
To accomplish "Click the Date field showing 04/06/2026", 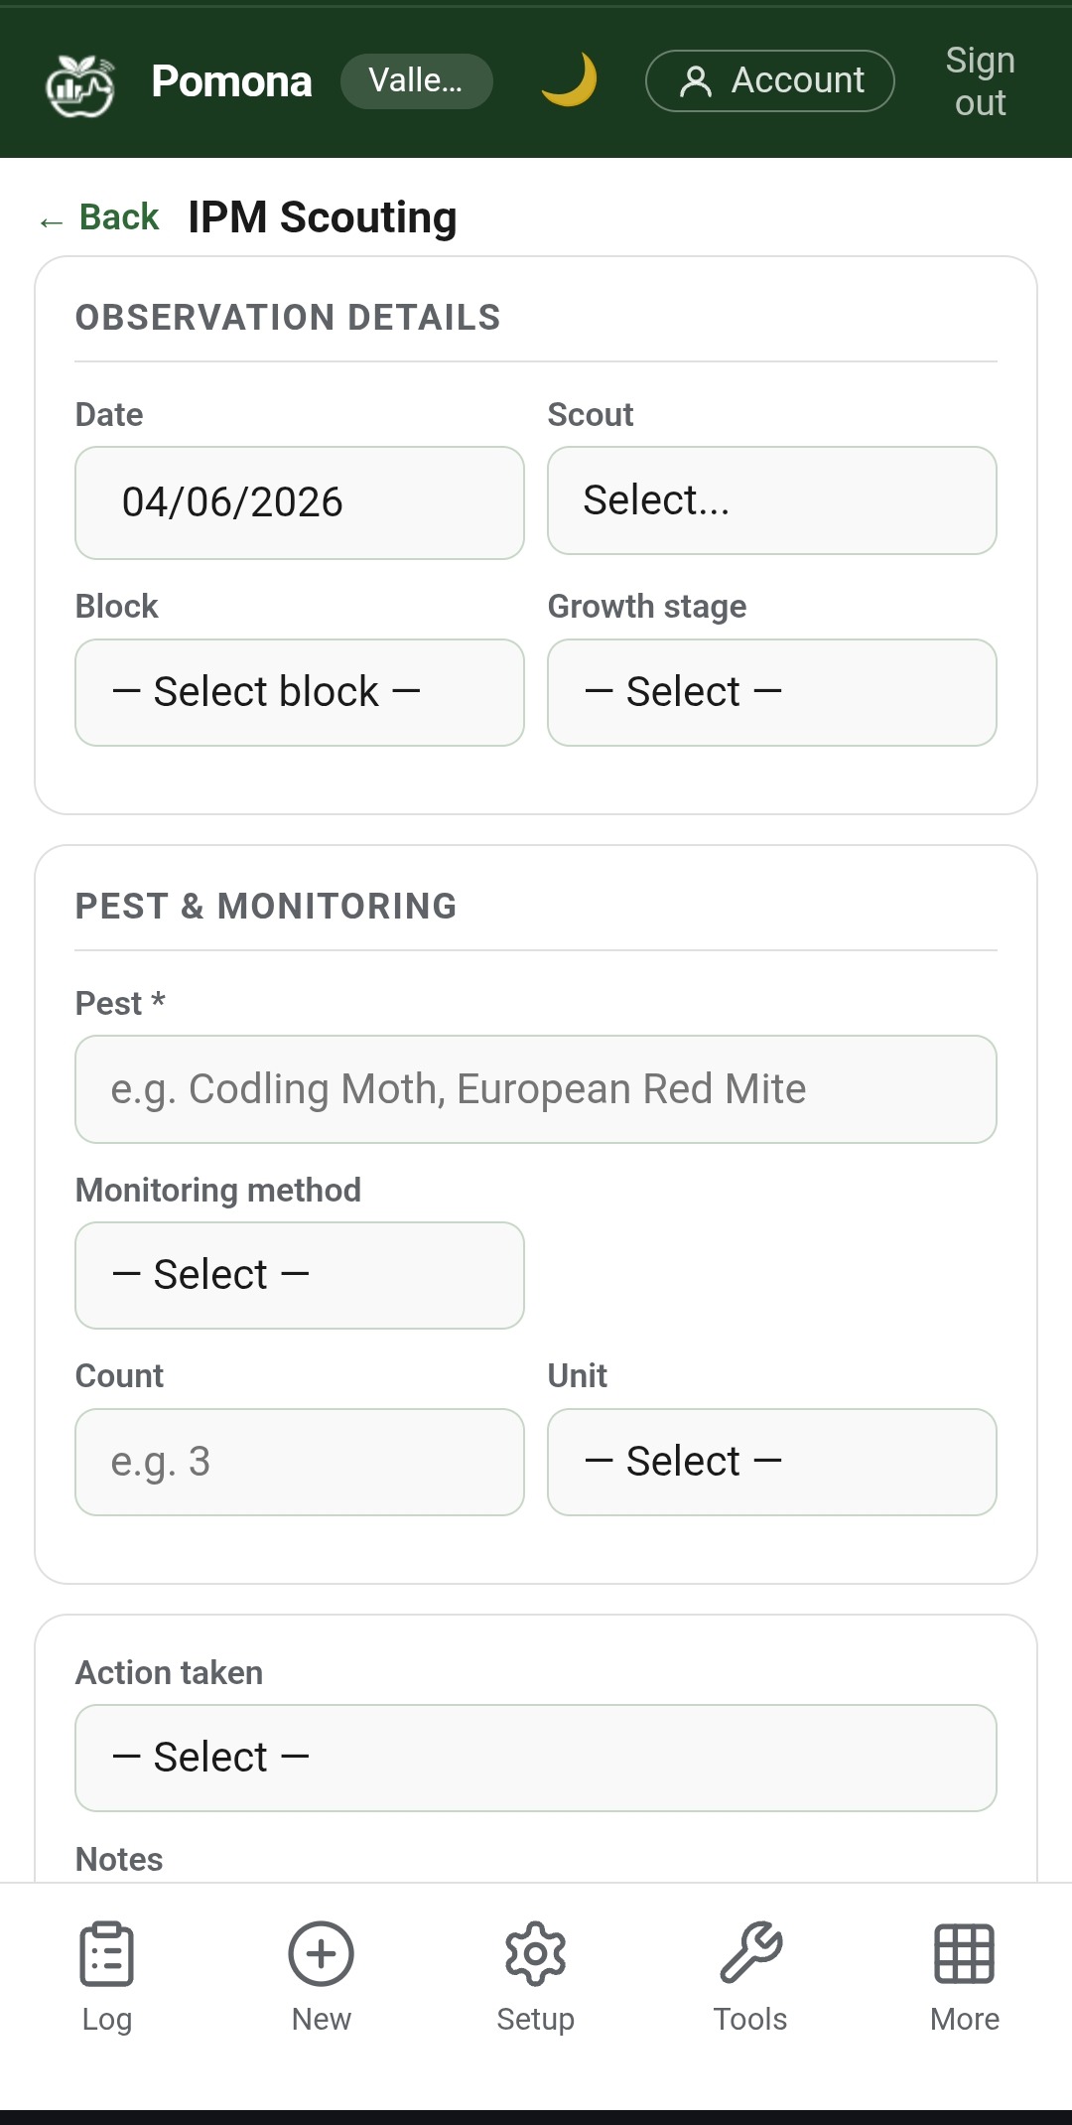I will 299,502.
